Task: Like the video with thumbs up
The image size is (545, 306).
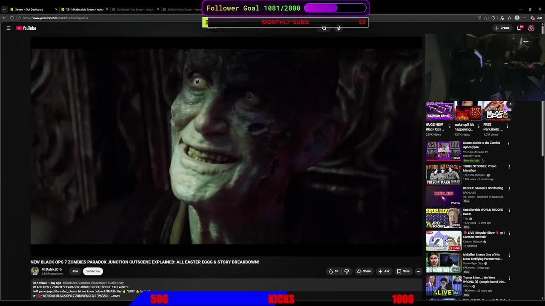Action: coord(333,271)
